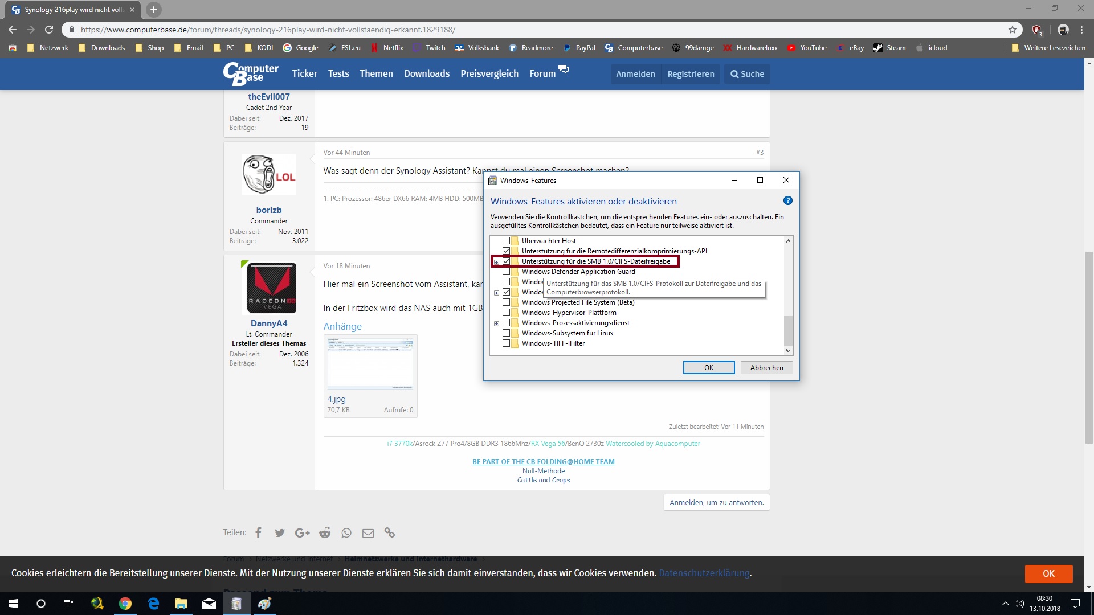The image size is (1094, 615).
Task: Open the Tests navigation item
Action: (338, 74)
